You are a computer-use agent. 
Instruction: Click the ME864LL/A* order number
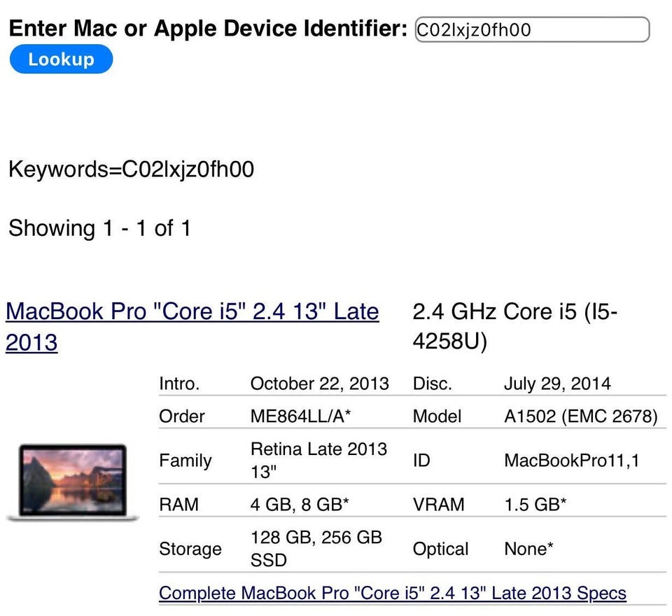[x=300, y=416]
